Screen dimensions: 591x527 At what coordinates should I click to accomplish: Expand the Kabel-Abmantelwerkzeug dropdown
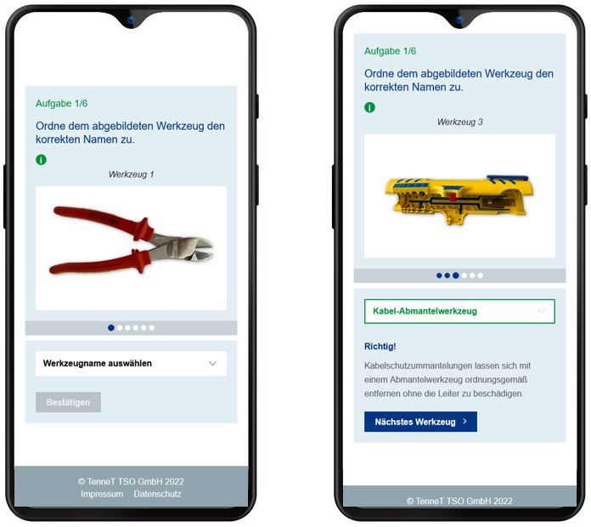(x=459, y=311)
